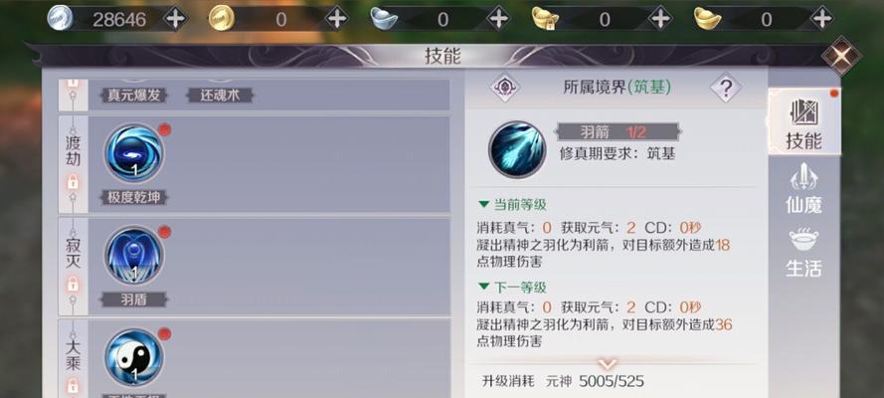Click the locked gold ingot icon
Screen dimensions: 884x398
(545, 19)
